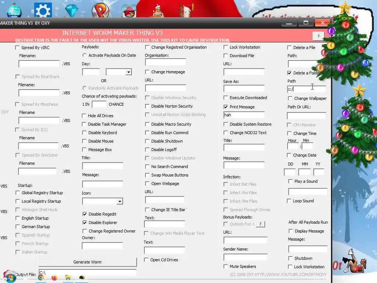
Task: Enable the Mute Speakers checkbox
Action: (x=226, y=266)
